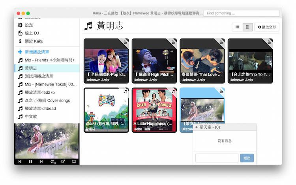Open the 播放清單-d4bead playlist
Screen dimensions: 296x185
(47, 109)
